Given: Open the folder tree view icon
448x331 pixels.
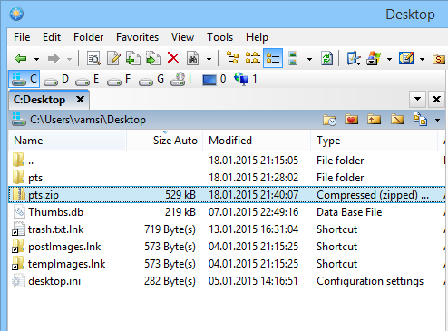Looking at the screenshot, I should 232,58.
